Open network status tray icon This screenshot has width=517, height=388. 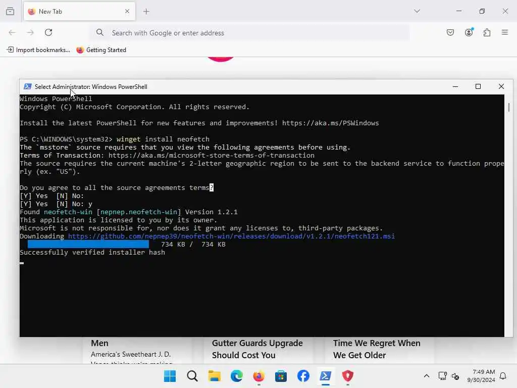coord(442,376)
